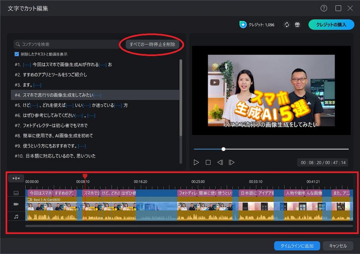The width and height of the screenshot is (360, 254).
Task: Open クレジットの購入 purchase page
Action: click(x=331, y=24)
